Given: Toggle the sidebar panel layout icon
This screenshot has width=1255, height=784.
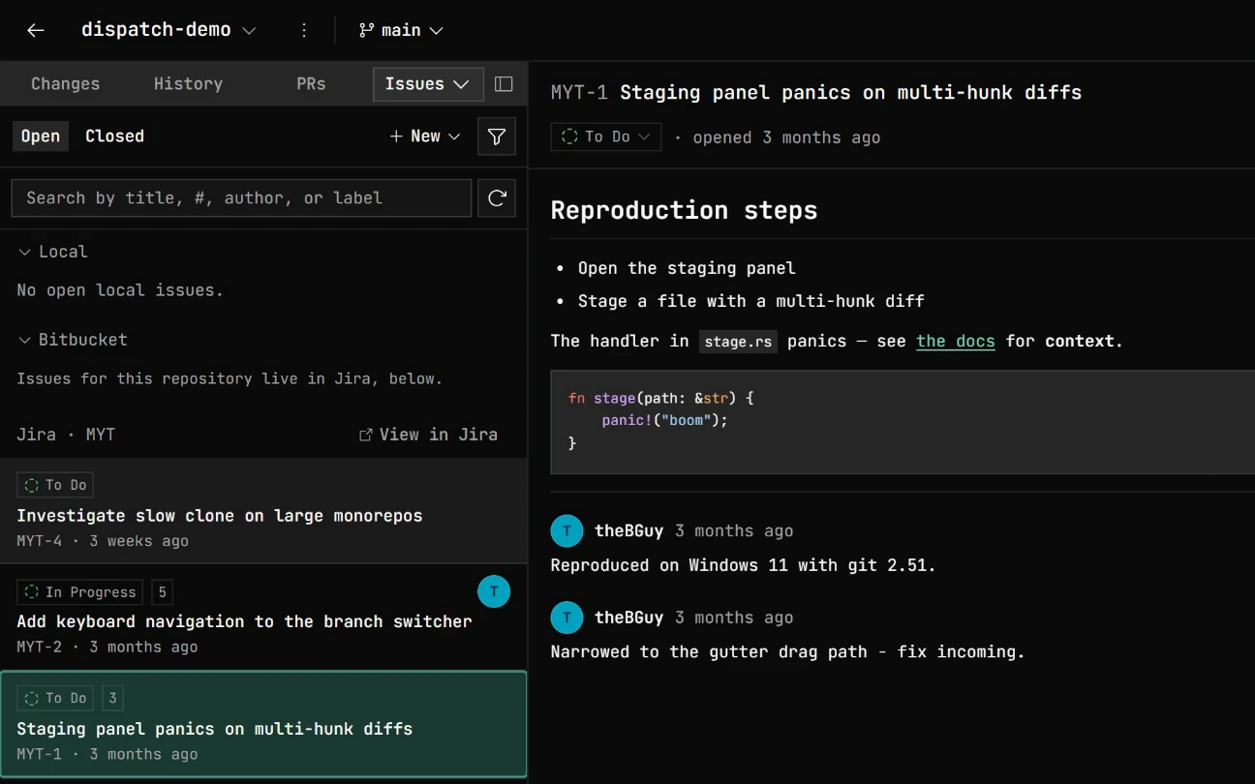Looking at the screenshot, I should 504,84.
